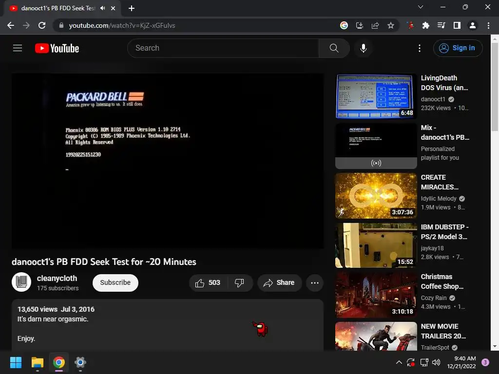Click the red running-figure extension icon
499x374 pixels.
click(x=410, y=25)
